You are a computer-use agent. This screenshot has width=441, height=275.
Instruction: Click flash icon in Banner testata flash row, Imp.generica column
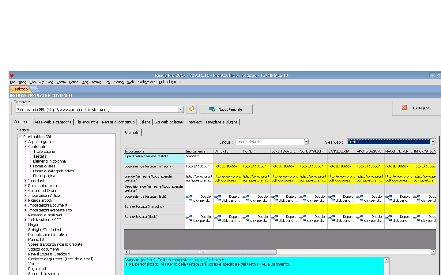tap(189, 218)
